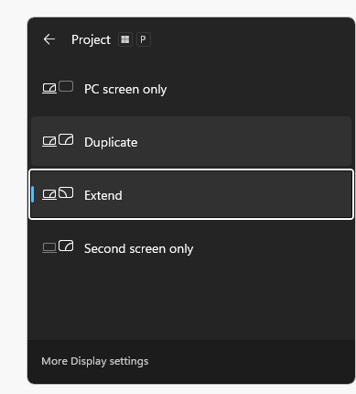356x394 pixels.
Task: Click the Extend mode dual-screen icon
Action: pos(58,193)
